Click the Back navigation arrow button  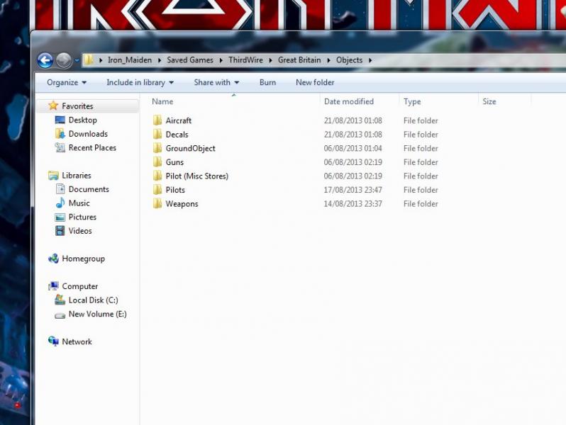pos(45,60)
